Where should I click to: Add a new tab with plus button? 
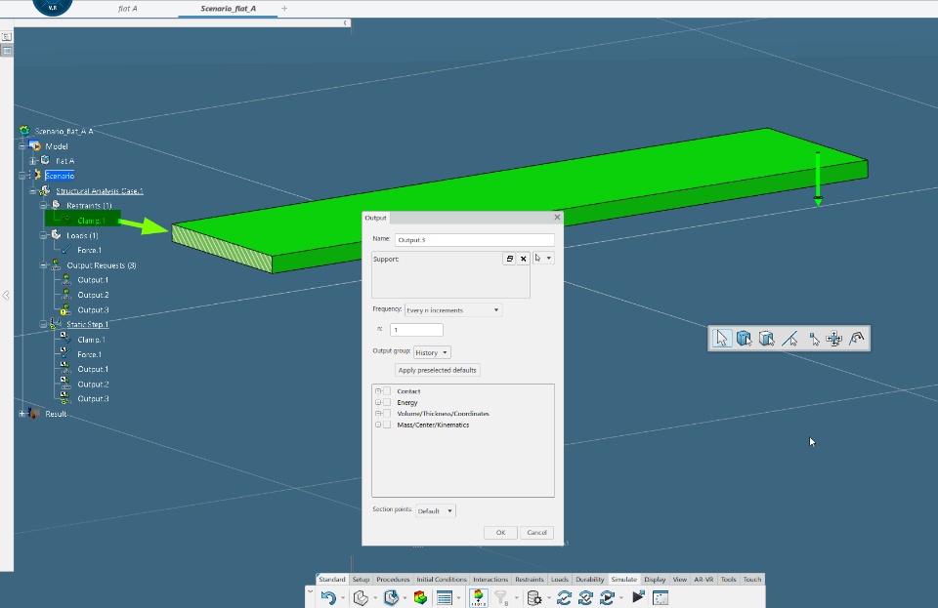284,9
